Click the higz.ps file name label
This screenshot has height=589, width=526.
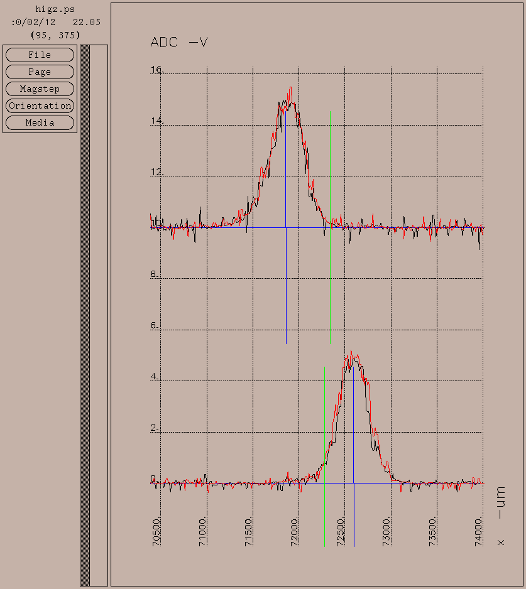55,9
